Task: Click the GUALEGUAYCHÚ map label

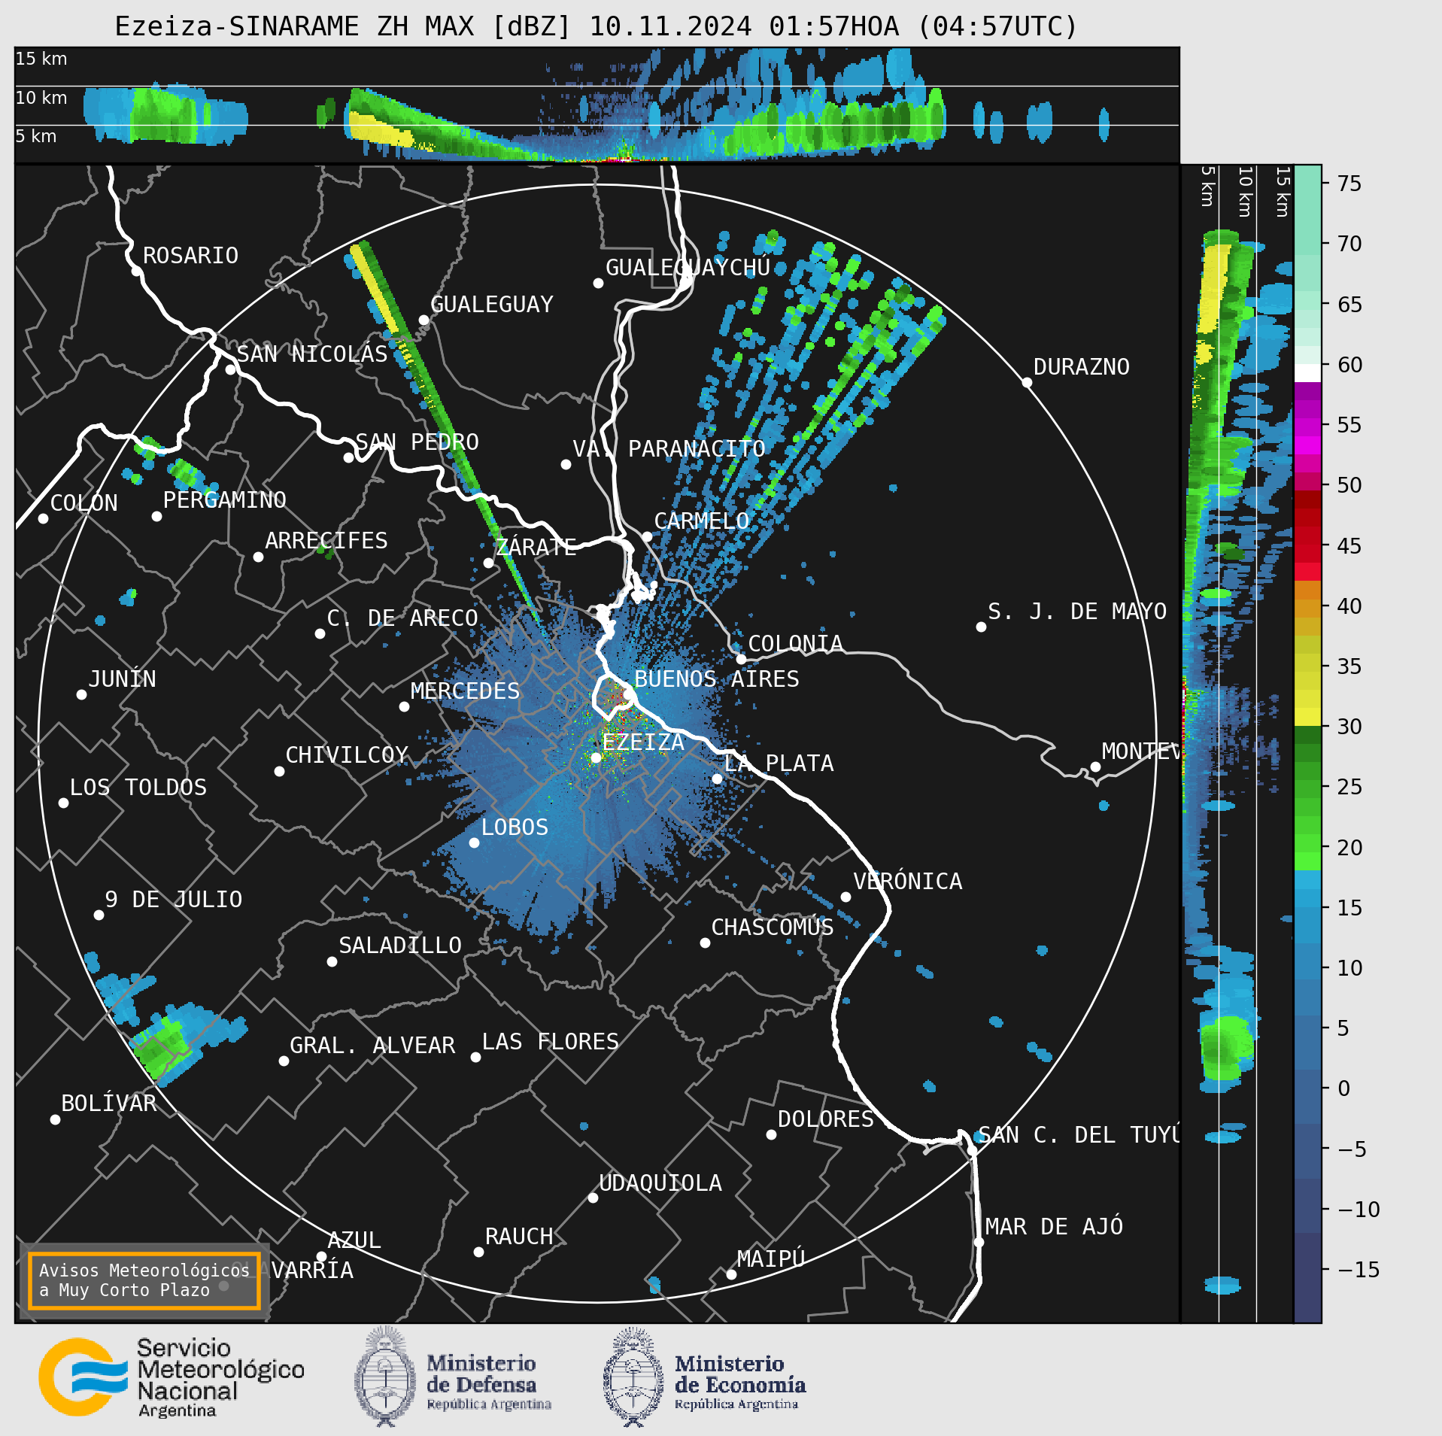Action: (688, 268)
